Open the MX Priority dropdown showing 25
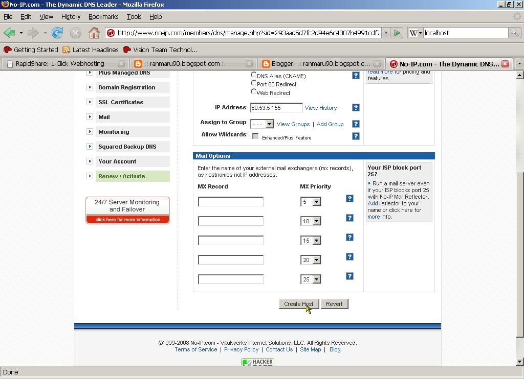This screenshot has width=524, height=379. tap(311, 279)
